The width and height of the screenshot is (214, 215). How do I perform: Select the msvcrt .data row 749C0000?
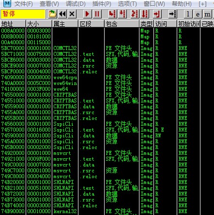[x=107, y=165]
